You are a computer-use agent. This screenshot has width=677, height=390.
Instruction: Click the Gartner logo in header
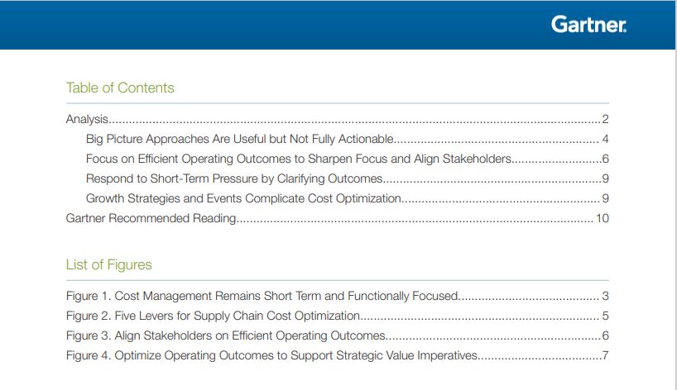click(588, 25)
